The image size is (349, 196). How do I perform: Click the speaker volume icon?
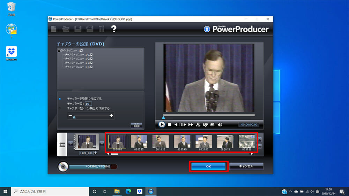(220, 124)
